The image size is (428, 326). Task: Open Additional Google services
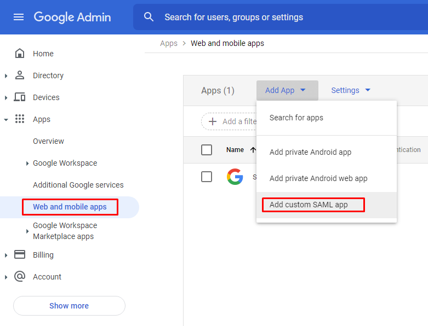tap(78, 185)
